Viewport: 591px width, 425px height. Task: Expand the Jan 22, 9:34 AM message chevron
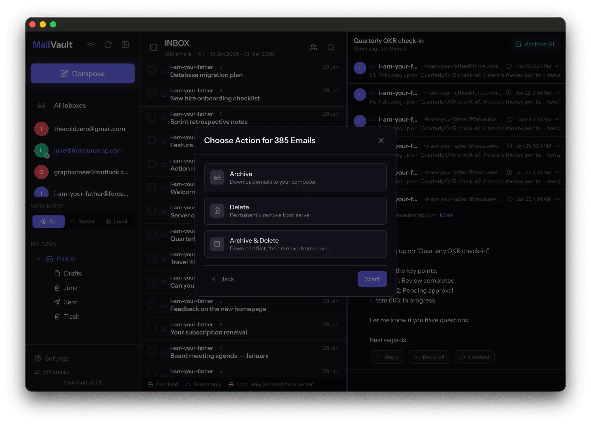click(x=557, y=93)
